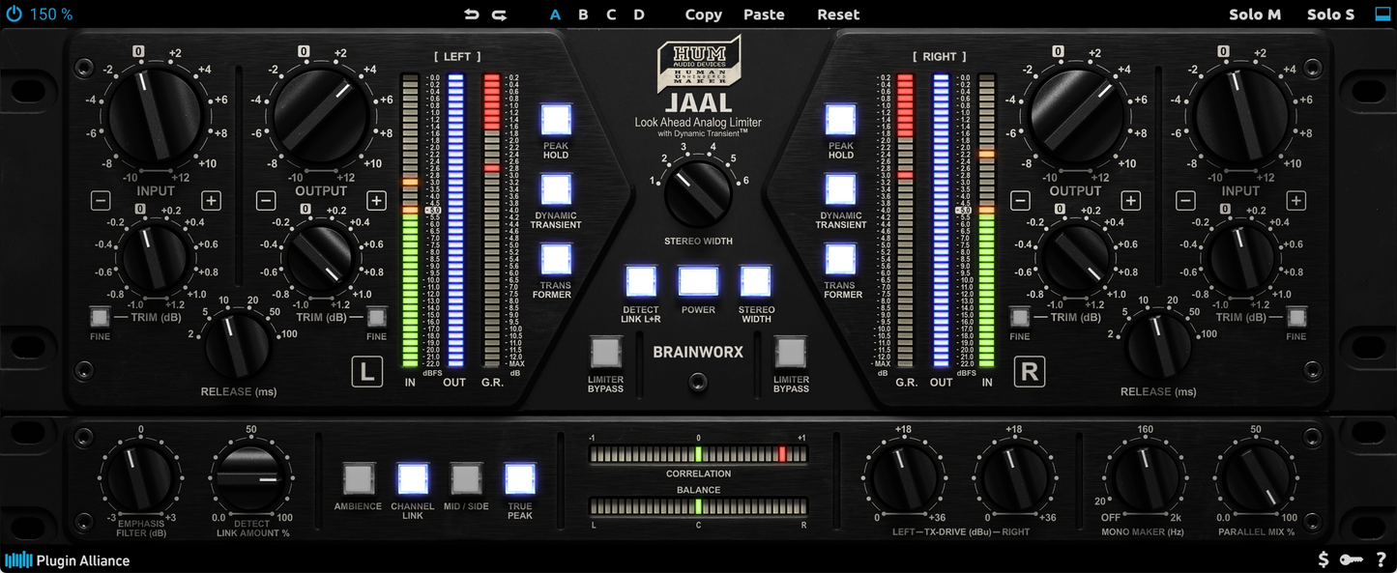The height and width of the screenshot is (573, 1397).
Task: Click the undo arrow icon
Action: [471, 14]
